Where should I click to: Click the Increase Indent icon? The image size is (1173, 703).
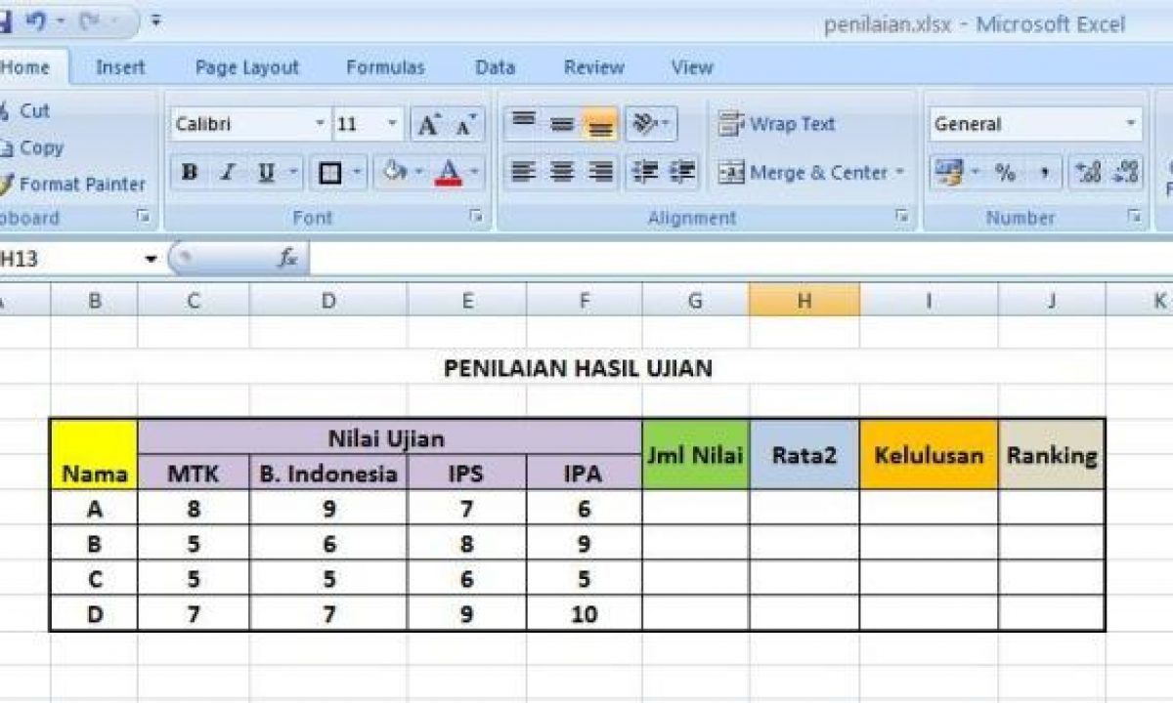click(682, 173)
